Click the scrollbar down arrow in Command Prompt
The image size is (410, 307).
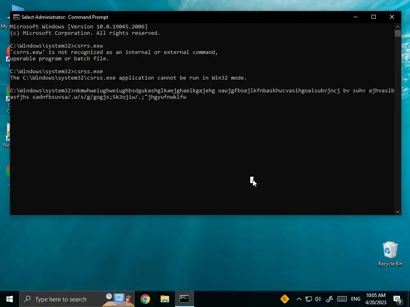(x=398, y=212)
